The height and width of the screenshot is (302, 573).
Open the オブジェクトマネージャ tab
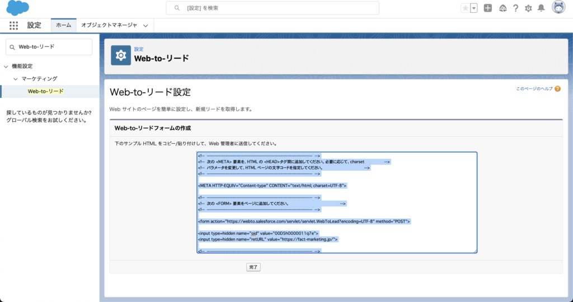pos(109,25)
